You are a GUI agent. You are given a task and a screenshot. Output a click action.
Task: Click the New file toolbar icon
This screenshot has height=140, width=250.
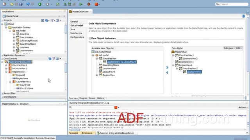4,4
